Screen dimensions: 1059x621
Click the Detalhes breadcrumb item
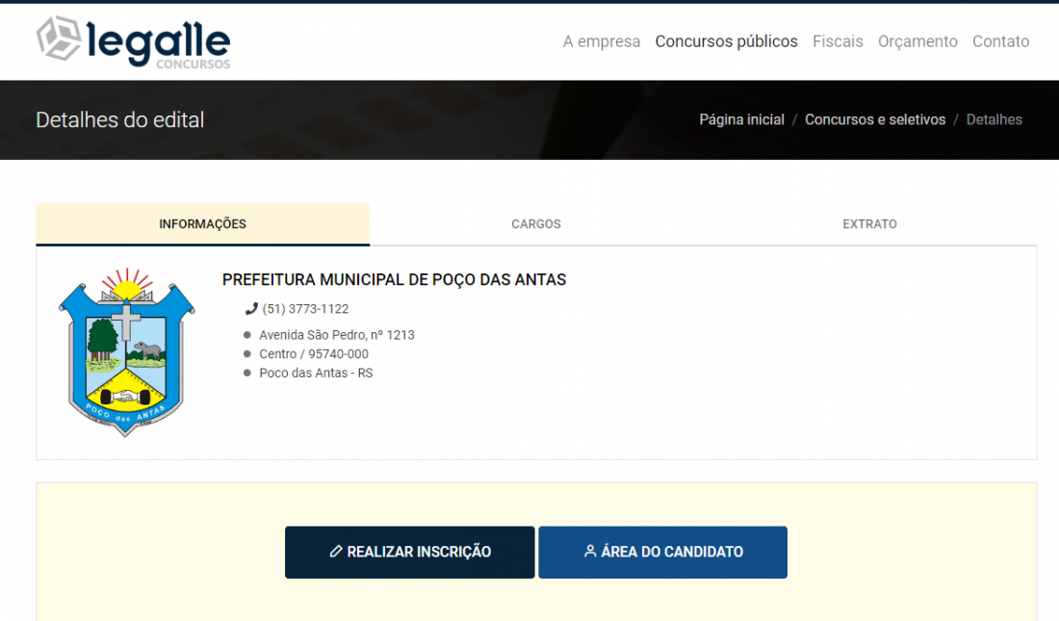pyautogui.click(x=994, y=120)
